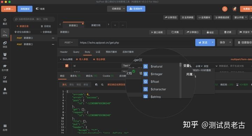Image resolution: width=252 pixels, height=136 pixels.
Task: Click the search response magnifier icon
Action: (102, 85)
